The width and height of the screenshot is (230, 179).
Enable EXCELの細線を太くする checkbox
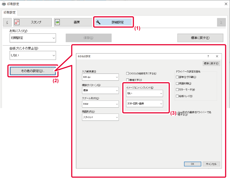pyautogui.click(x=128, y=74)
